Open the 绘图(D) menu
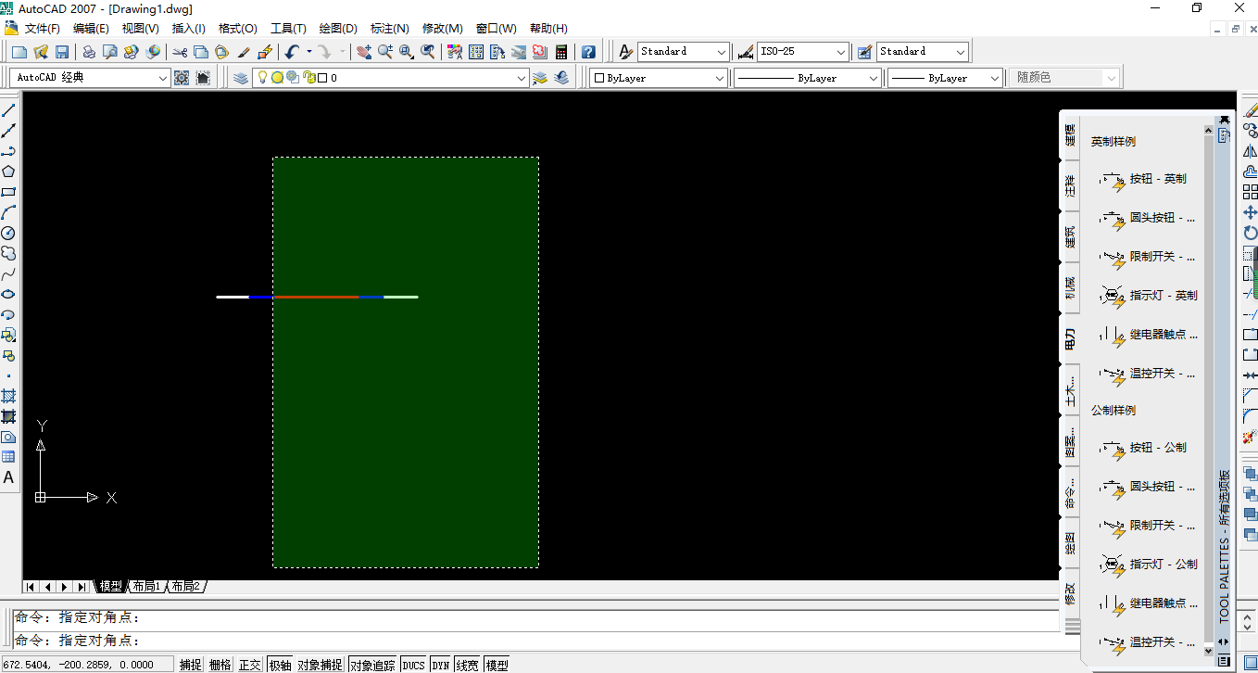1258x673 pixels. pyautogui.click(x=338, y=29)
